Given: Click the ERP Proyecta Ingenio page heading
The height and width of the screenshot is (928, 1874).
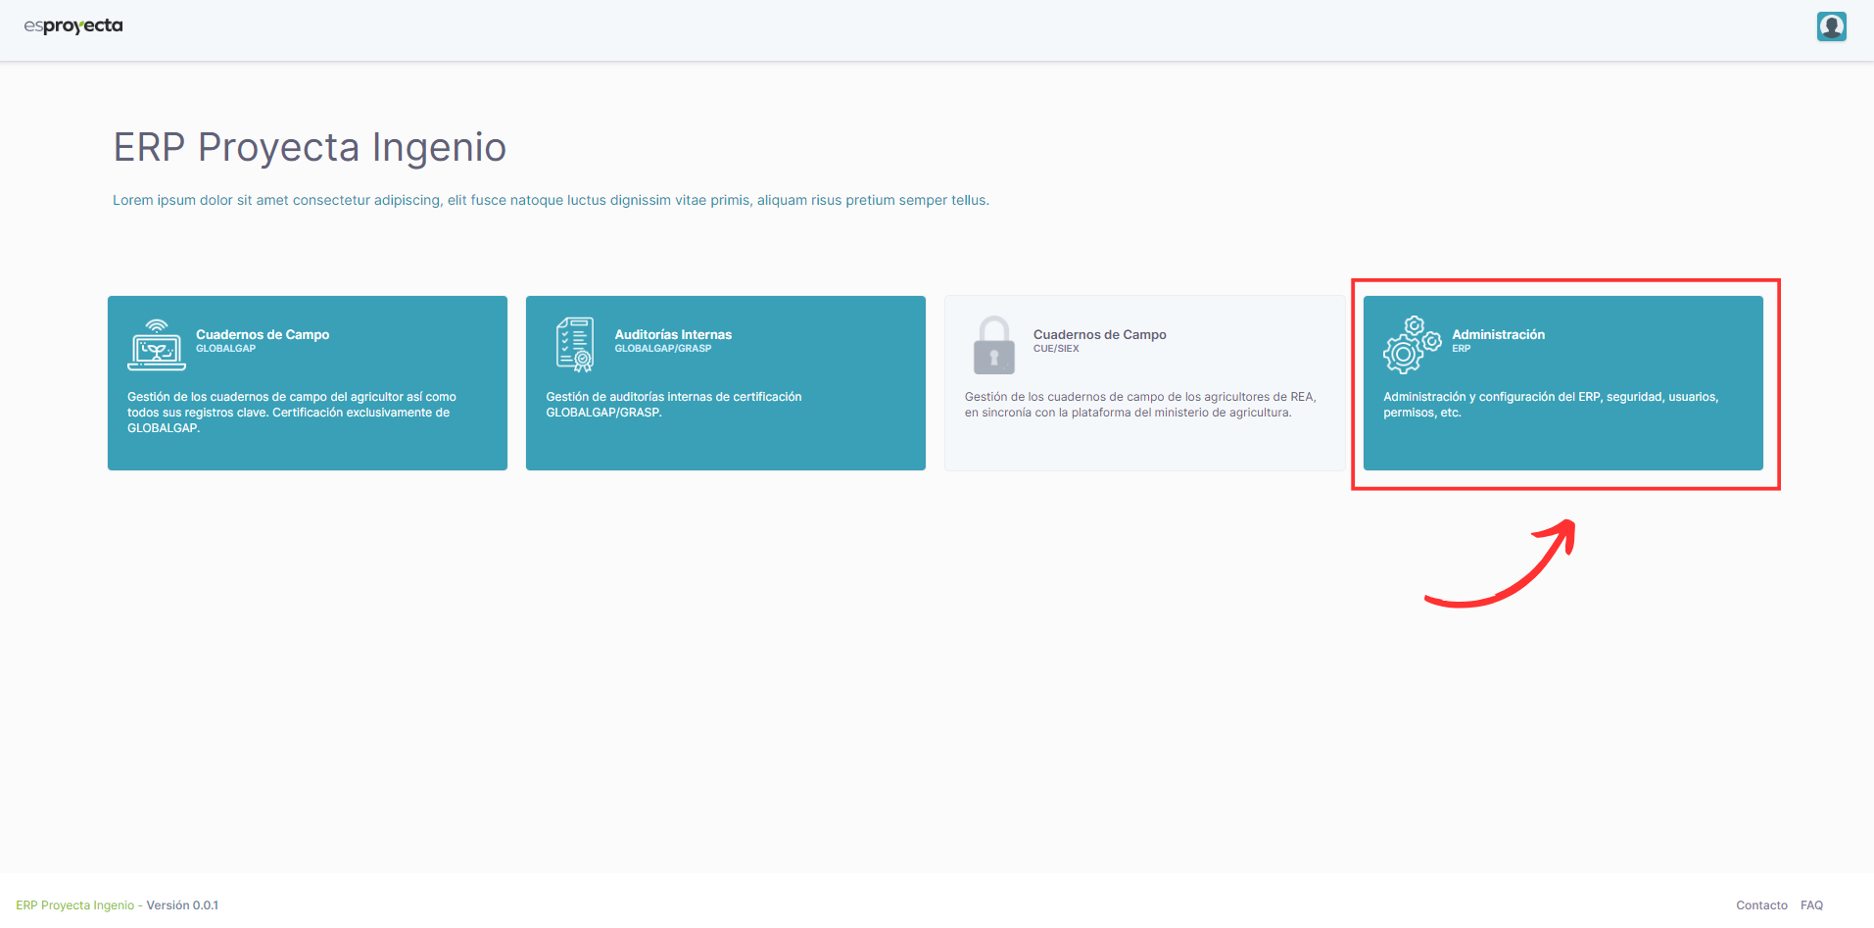Looking at the screenshot, I should pos(310,147).
